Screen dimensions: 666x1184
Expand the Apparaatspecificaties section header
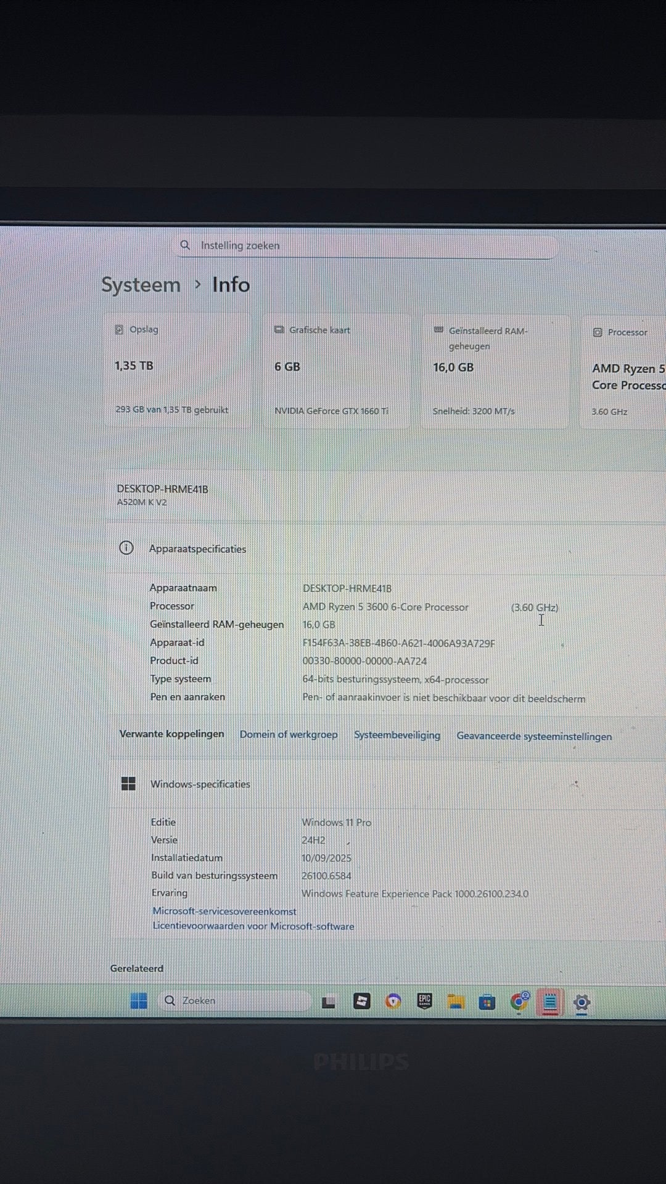(387, 549)
